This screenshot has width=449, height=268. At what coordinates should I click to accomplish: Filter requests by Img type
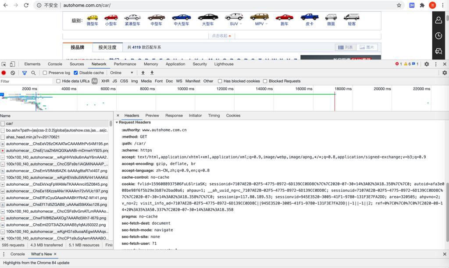point(134,81)
